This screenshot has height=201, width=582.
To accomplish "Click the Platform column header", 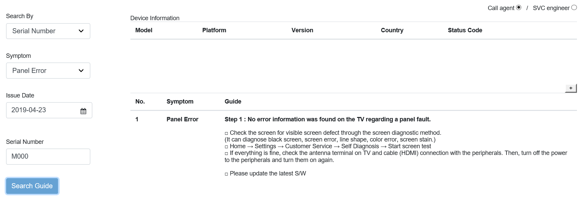I will (x=214, y=30).
